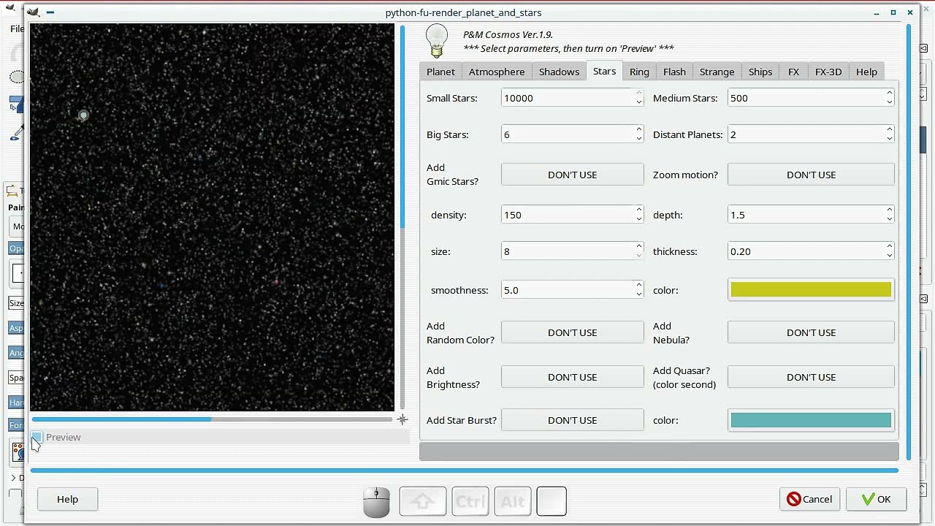935x526 pixels.
Task: Decrease the Distant Planets value
Action: point(889,139)
